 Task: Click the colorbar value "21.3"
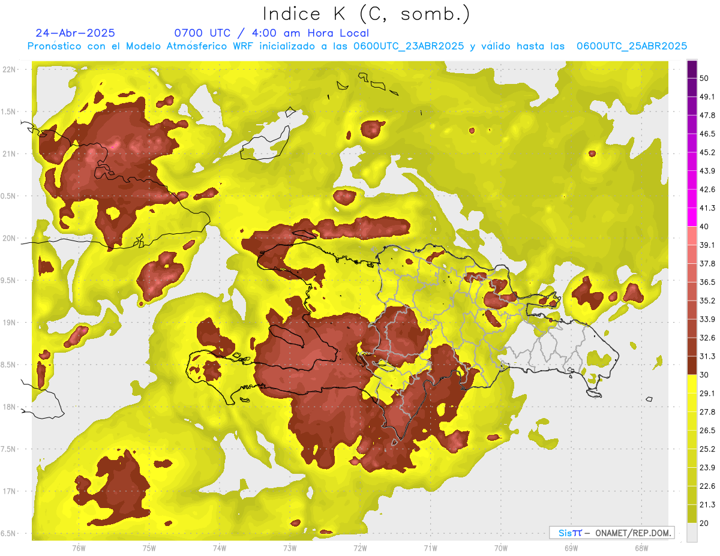point(707,504)
